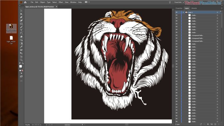Go to the Home screen
This screenshot has width=224, height=126.
pos(25,2)
